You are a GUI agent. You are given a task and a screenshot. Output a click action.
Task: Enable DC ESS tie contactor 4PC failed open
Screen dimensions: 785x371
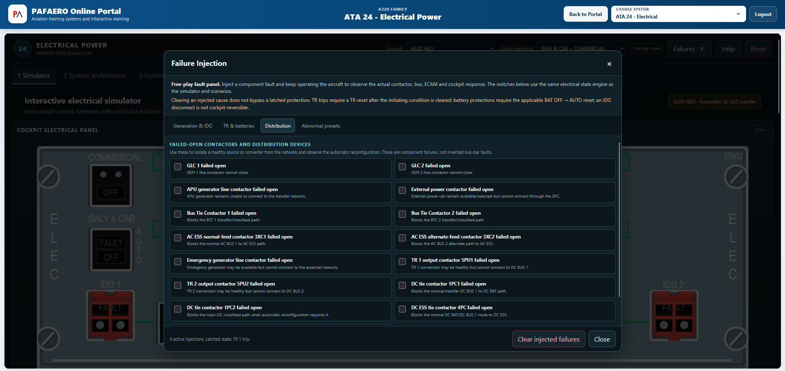(x=403, y=309)
